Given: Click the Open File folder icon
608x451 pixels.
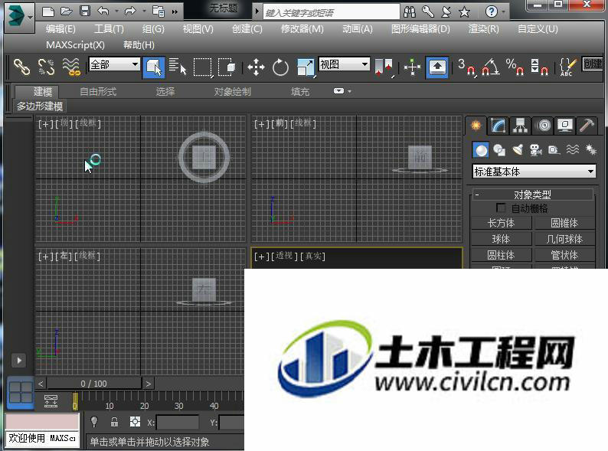Looking at the screenshot, I should tap(67, 11).
